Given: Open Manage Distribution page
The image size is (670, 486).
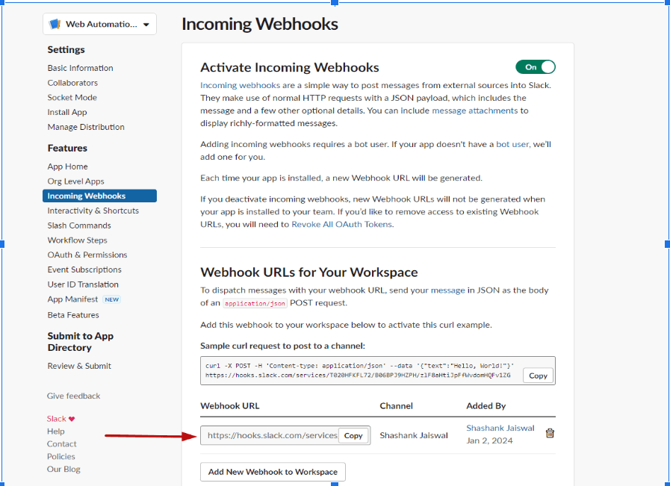Looking at the screenshot, I should pos(86,127).
